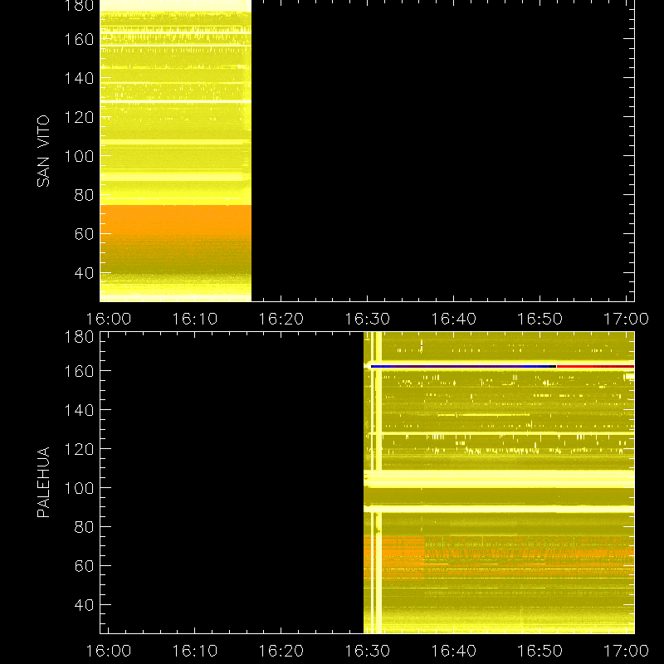Click 16:30 time label under SAN VITO plot

point(367,319)
